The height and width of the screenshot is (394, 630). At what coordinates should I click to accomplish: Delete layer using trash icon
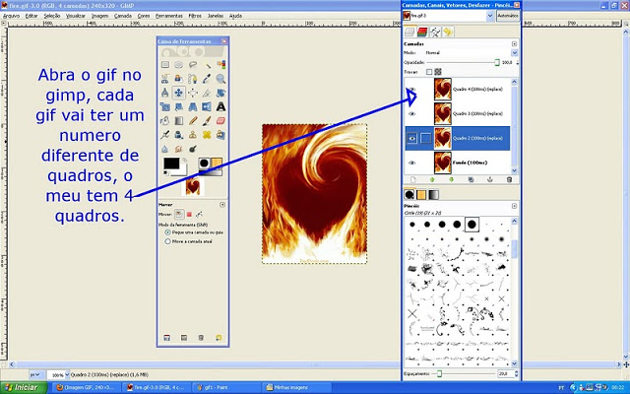click(509, 179)
